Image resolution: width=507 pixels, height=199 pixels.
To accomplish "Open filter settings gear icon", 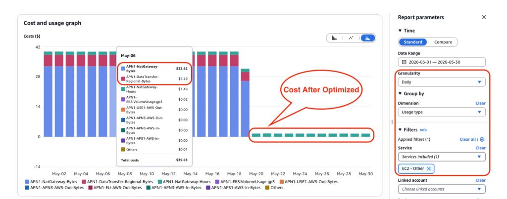I will (482, 139).
